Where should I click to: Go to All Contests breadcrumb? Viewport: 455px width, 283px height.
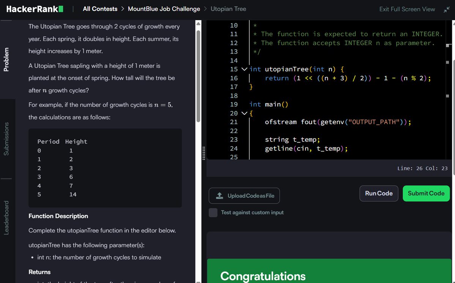100,9
